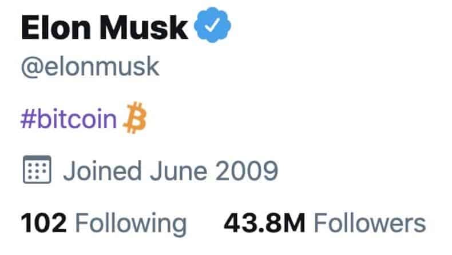View the 43.8M Followers list

[x=325, y=224]
